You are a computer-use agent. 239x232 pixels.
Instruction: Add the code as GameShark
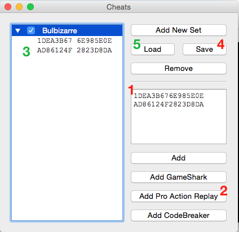click(179, 177)
